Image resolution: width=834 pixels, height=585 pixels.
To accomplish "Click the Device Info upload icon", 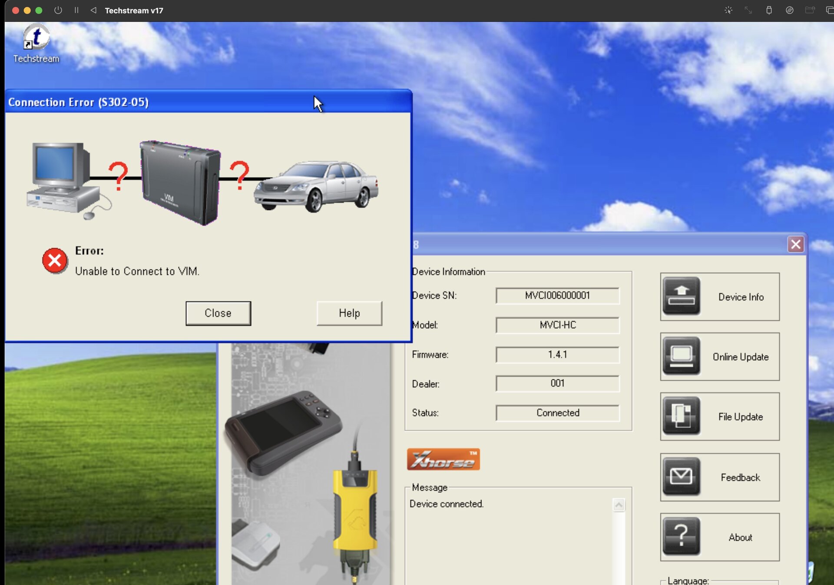I will click(x=681, y=296).
